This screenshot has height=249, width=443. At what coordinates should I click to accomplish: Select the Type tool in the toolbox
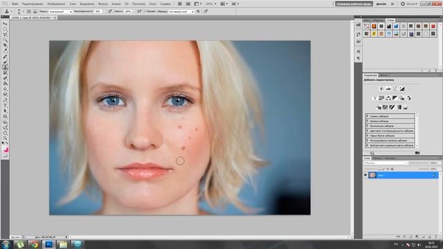pos(6,105)
